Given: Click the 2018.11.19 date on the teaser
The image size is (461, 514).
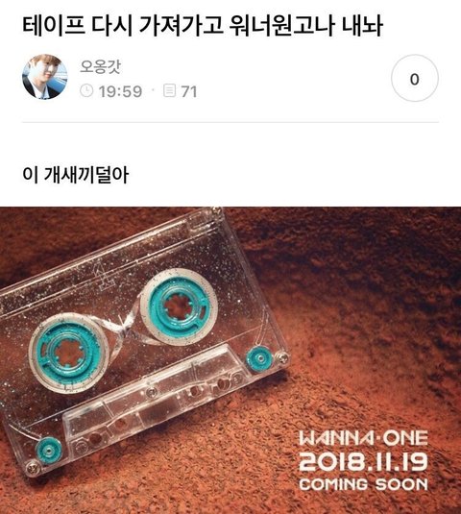Looking at the screenshot, I should [363, 461].
